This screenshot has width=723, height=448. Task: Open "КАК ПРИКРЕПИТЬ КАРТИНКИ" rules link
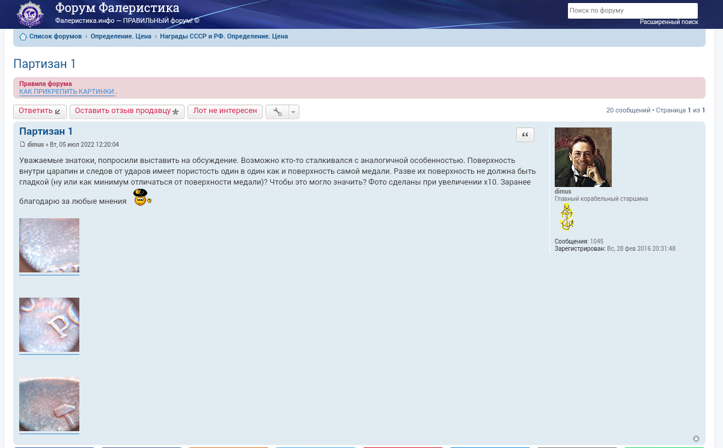tap(67, 91)
